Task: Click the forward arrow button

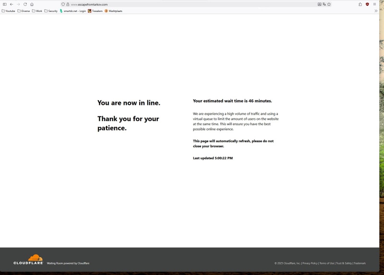Action: 18,4
